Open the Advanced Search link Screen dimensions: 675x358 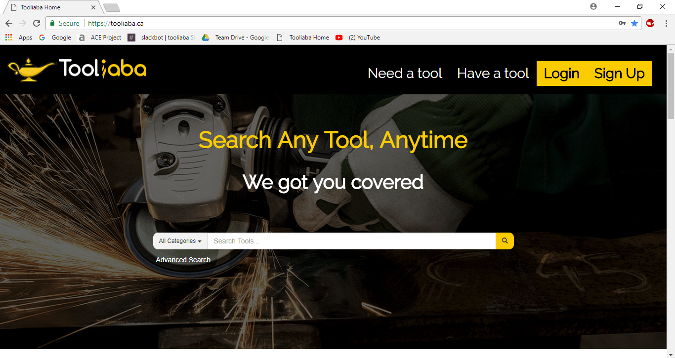click(x=183, y=260)
